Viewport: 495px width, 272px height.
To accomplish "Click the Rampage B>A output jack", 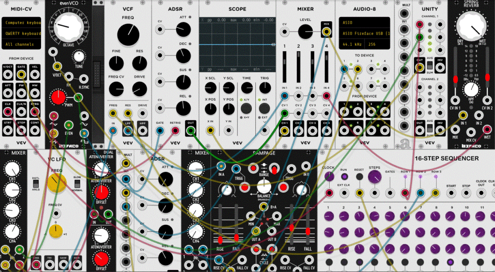I will pyautogui.click(x=263, y=207).
